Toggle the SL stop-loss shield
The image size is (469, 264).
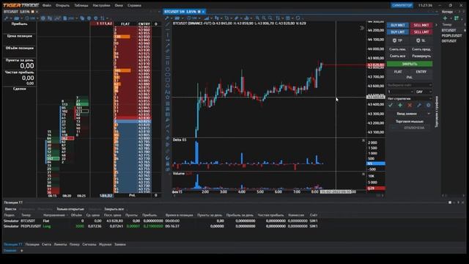421,40
